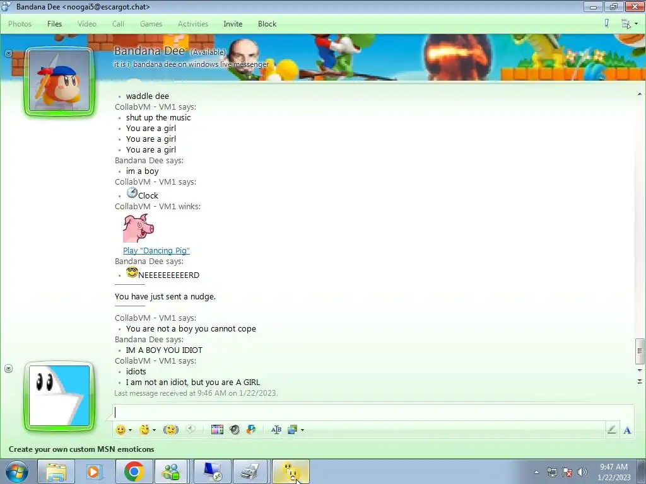Open Remote Desktop Connection taskbar icon
The width and height of the screenshot is (646, 484).
click(x=213, y=471)
